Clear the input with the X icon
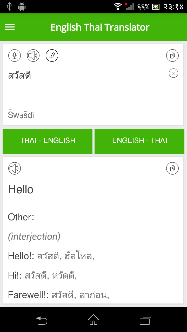The image size is (187, 332). click(173, 73)
